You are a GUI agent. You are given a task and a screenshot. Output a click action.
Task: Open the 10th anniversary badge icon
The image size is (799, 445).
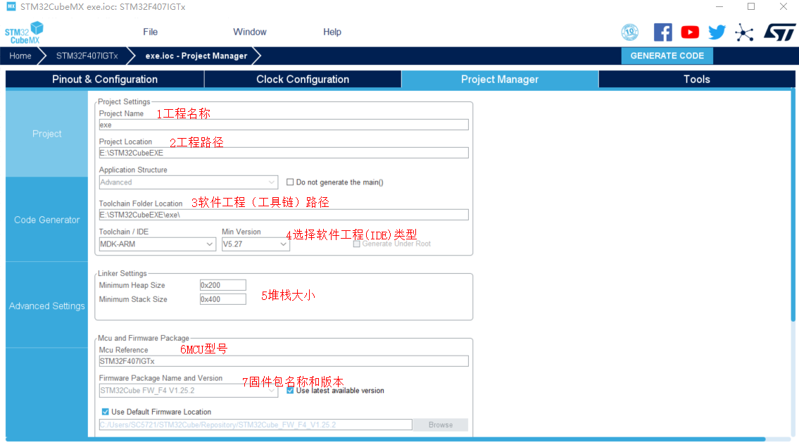[x=630, y=32]
